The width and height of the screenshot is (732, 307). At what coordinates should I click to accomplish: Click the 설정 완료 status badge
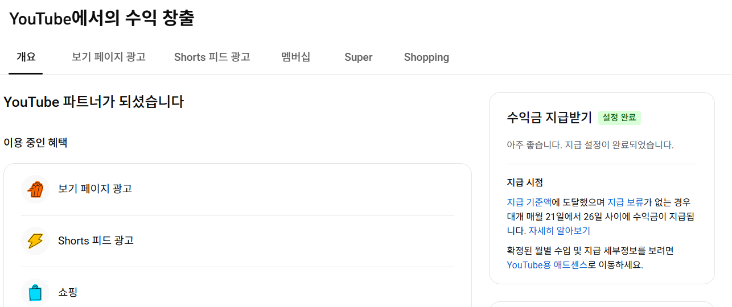coord(619,118)
